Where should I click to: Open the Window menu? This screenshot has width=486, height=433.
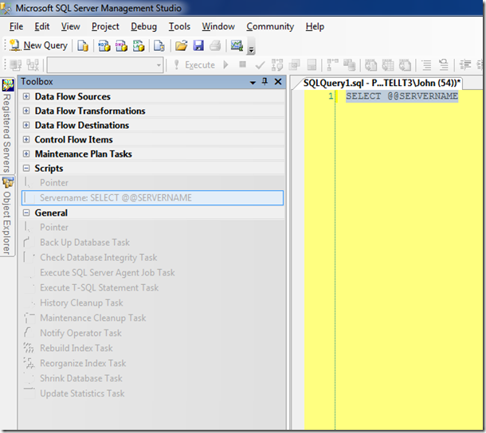[218, 26]
